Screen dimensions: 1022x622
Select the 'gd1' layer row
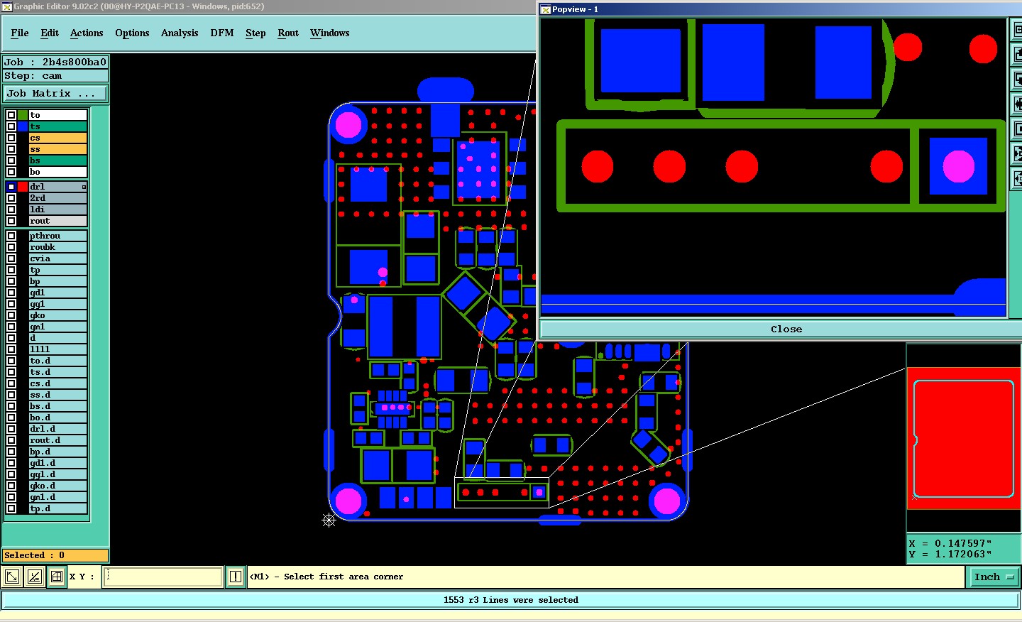point(57,293)
